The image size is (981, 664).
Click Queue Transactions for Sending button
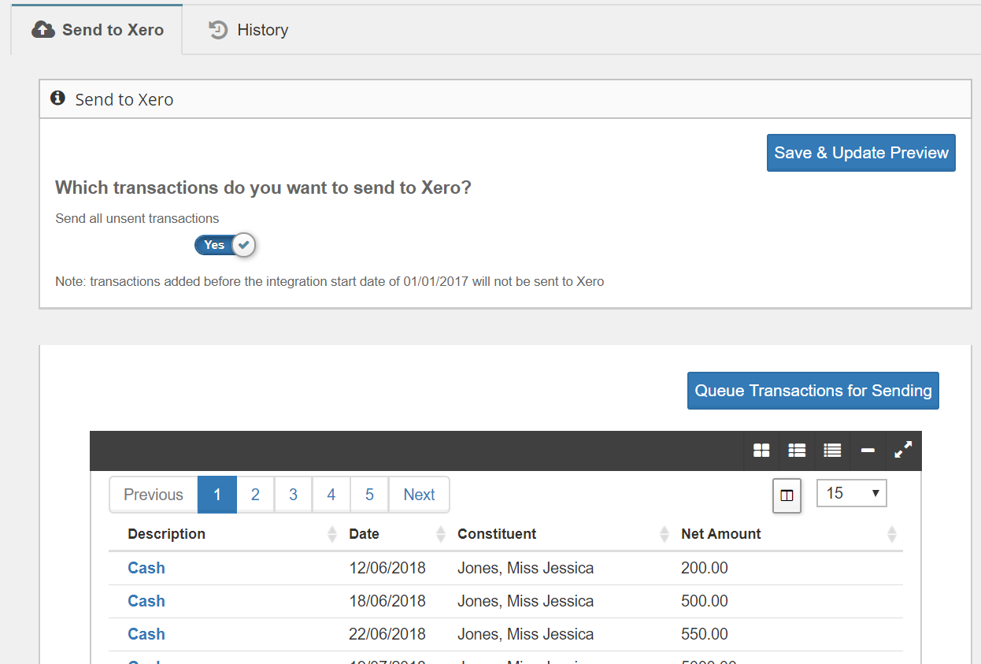coord(813,391)
